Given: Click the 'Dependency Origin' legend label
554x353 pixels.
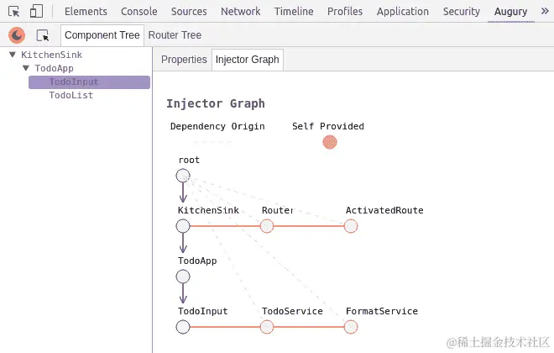Looking at the screenshot, I should pyautogui.click(x=217, y=126).
